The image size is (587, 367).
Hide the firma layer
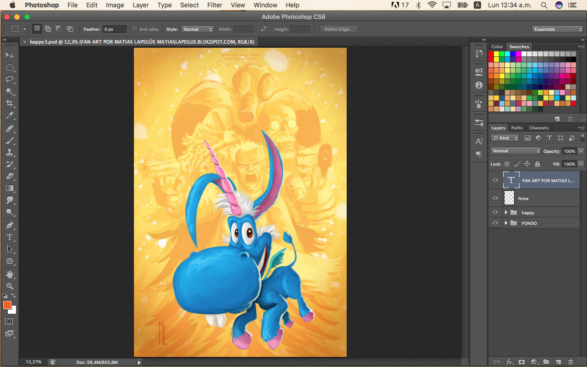pyautogui.click(x=495, y=198)
